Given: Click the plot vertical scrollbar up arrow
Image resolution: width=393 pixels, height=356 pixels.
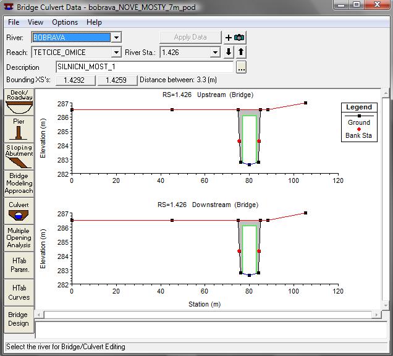Looking at the screenshot, I should [386, 93].
